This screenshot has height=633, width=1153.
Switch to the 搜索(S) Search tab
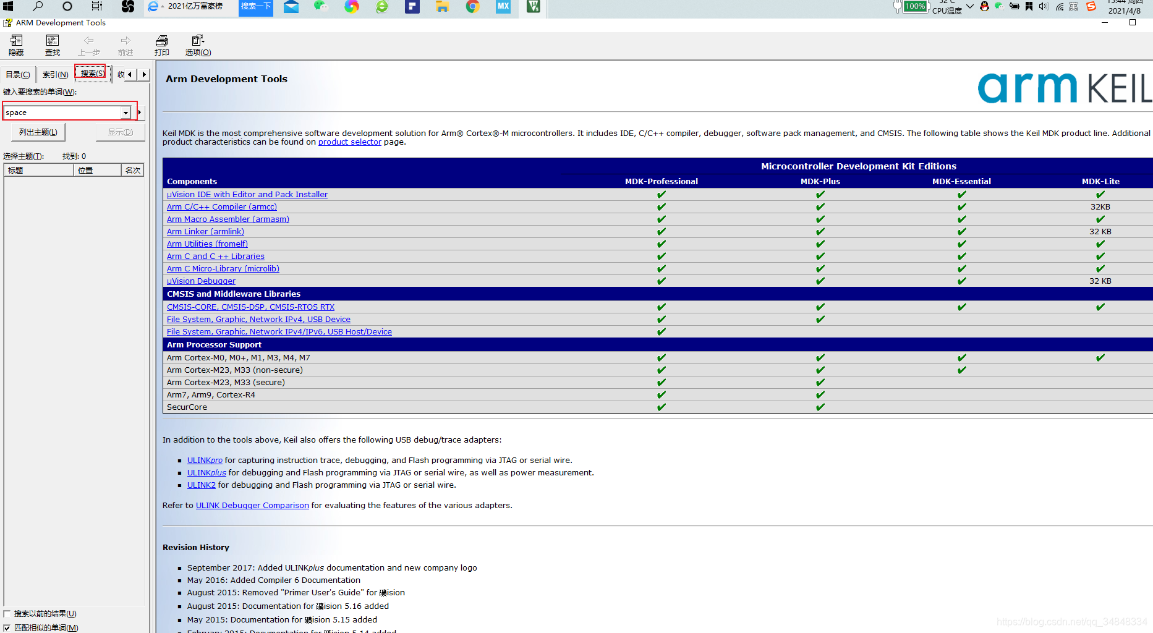click(92, 73)
